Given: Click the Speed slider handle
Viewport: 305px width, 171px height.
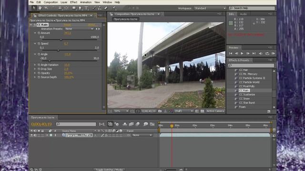Looking at the screenshot, I should 58,50.
